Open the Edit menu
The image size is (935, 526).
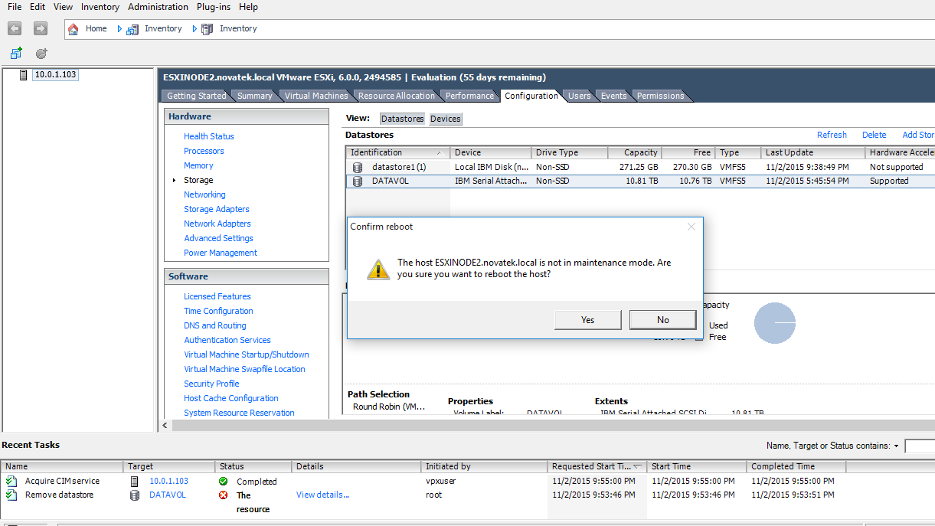point(38,7)
